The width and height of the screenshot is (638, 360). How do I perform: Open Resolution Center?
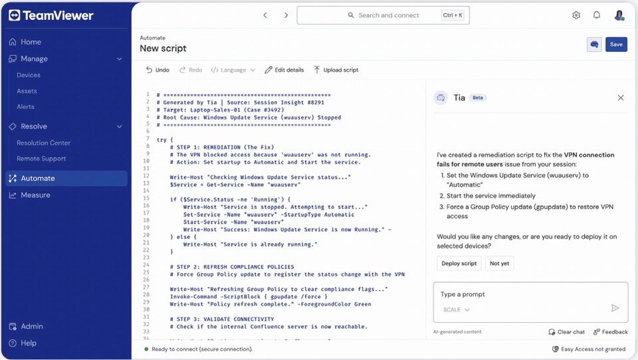click(44, 143)
